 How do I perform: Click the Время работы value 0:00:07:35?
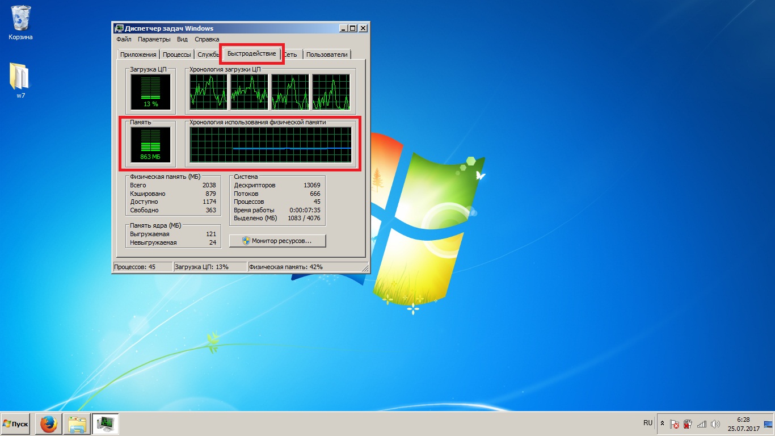tap(305, 210)
